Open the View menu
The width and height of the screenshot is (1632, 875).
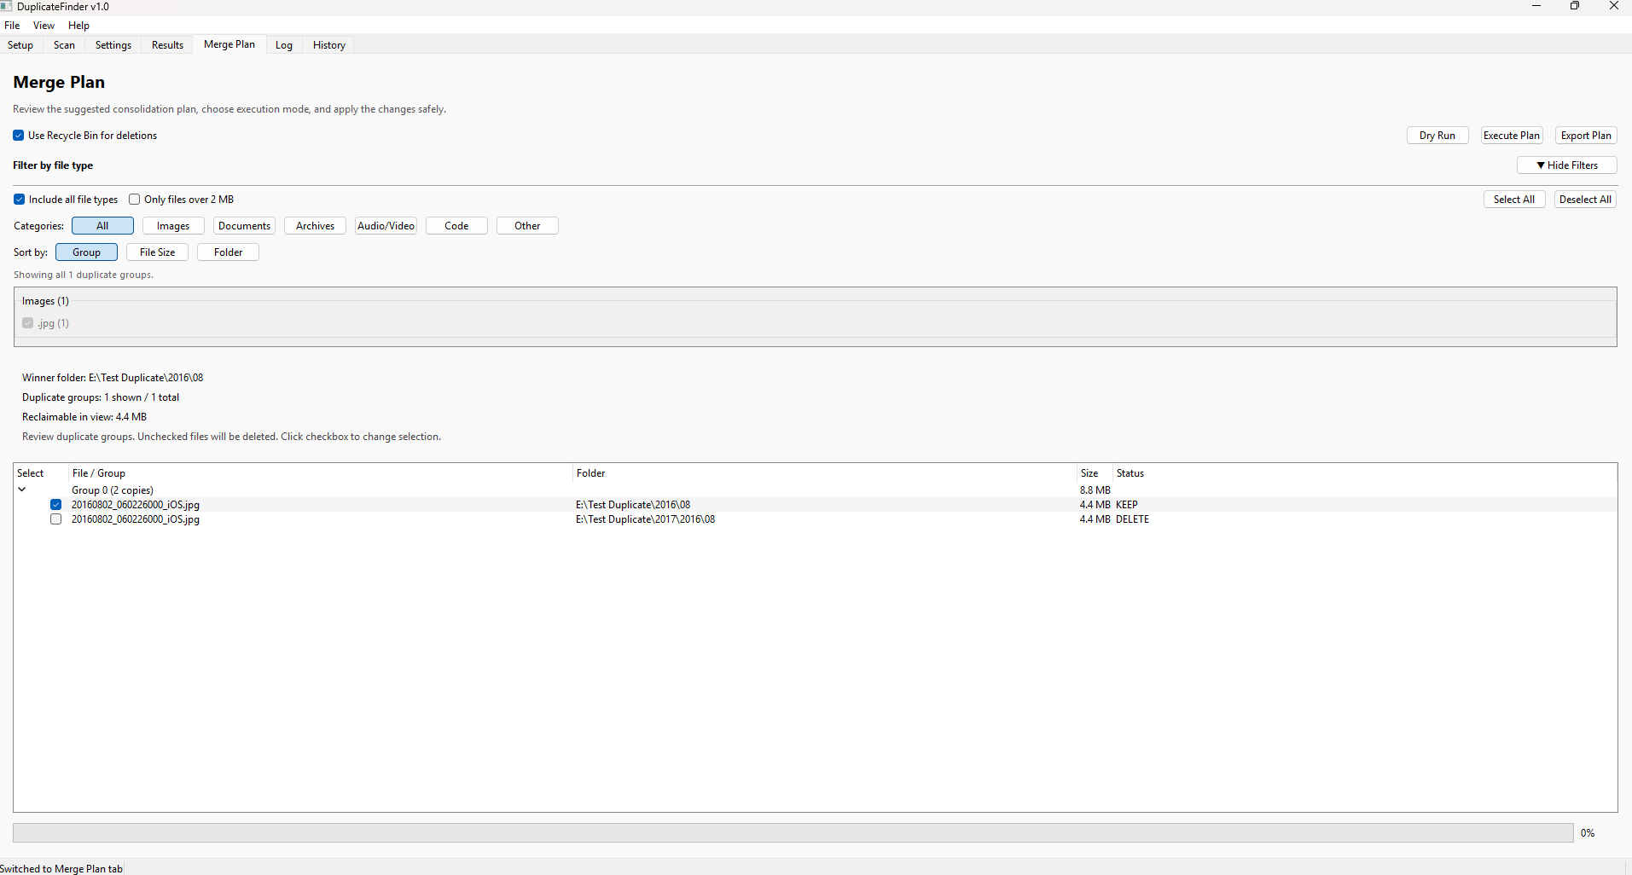click(x=44, y=26)
